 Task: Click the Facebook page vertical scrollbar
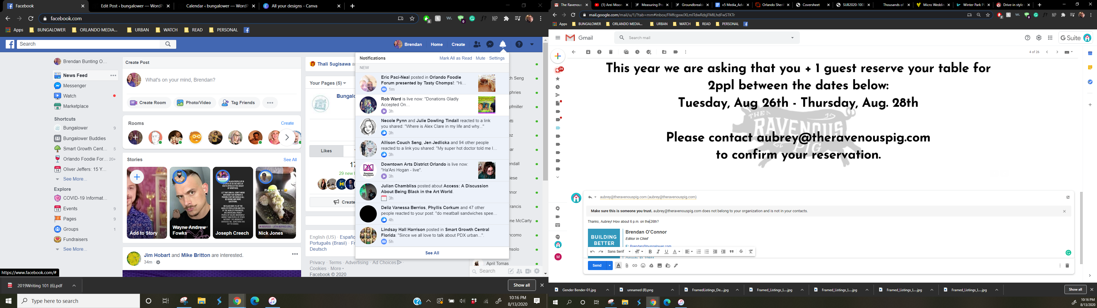[545, 112]
